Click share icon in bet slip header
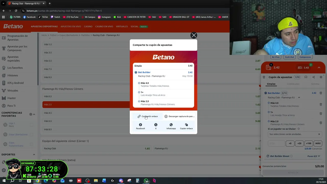This screenshot has width=327, height=184. click(313, 77)
